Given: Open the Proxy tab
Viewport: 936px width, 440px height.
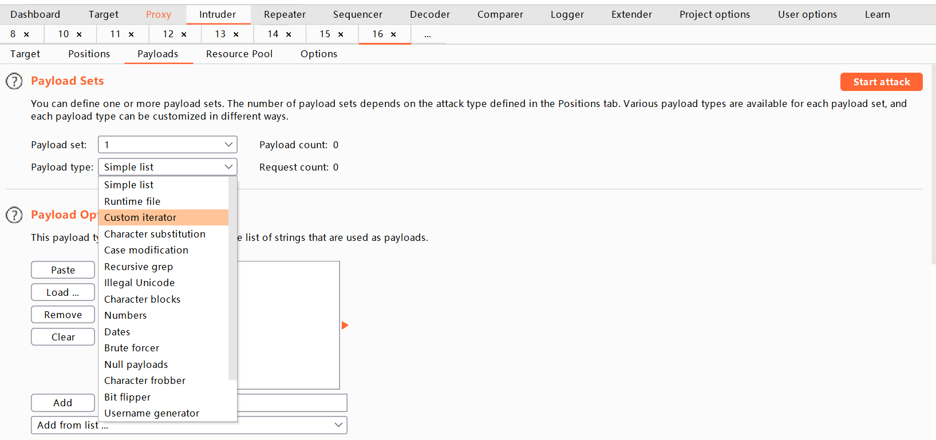Looking at the screenshot, I should coord(159,14).
